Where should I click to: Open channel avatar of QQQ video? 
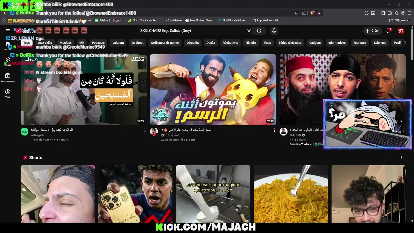click(154, 132)
